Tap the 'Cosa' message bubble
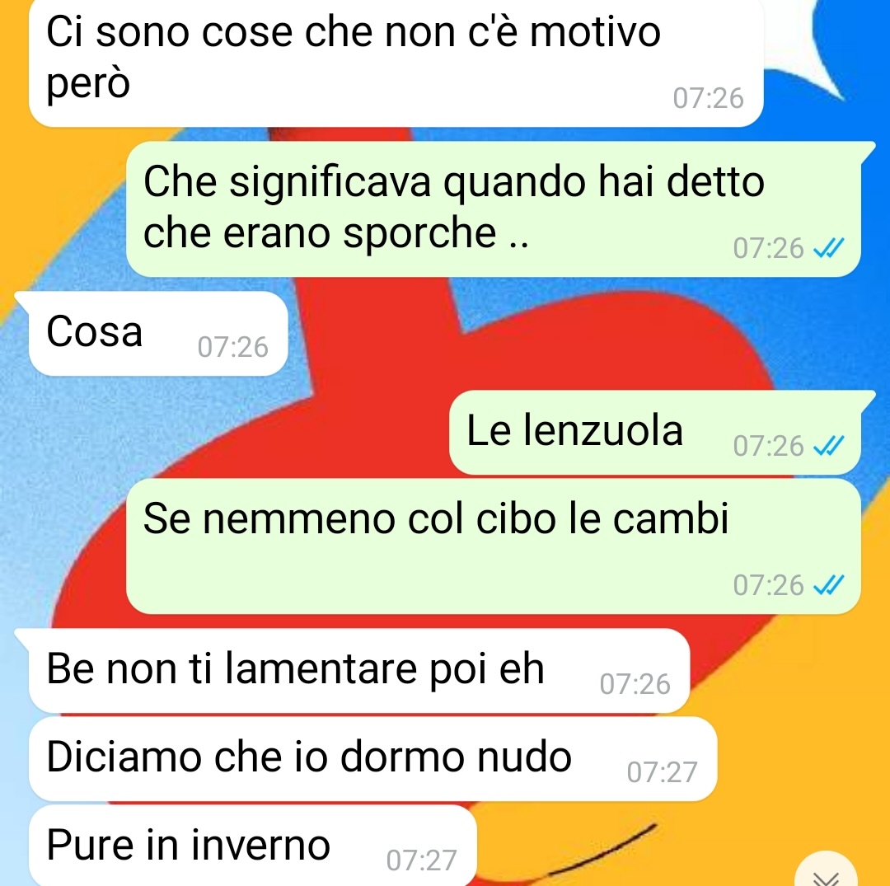Image resolution: width=890 pixels, height=886 pixels. (x=157, y=334)
